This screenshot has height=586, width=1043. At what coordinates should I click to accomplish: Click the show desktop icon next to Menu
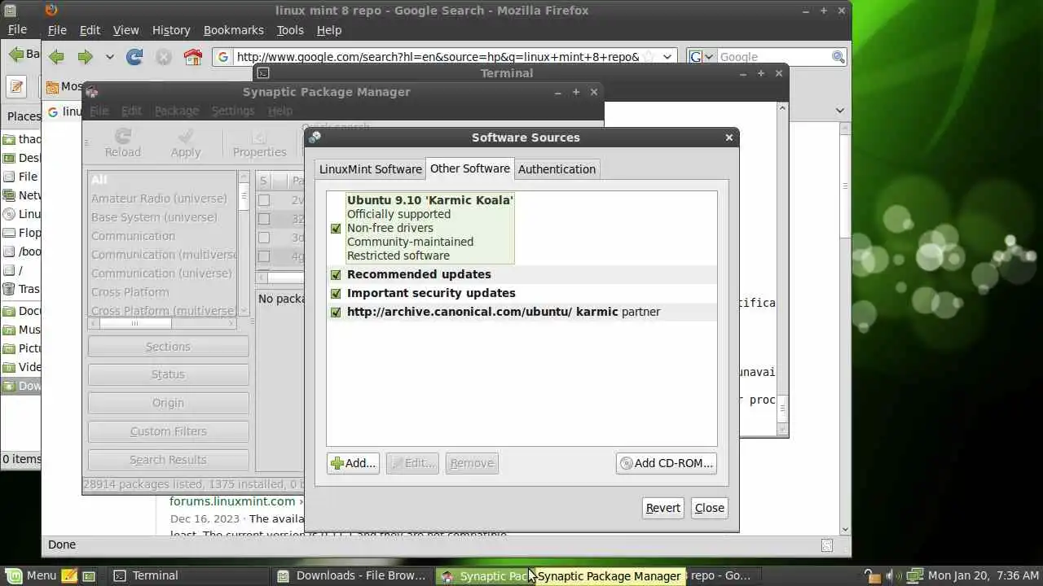pos(89,575)
